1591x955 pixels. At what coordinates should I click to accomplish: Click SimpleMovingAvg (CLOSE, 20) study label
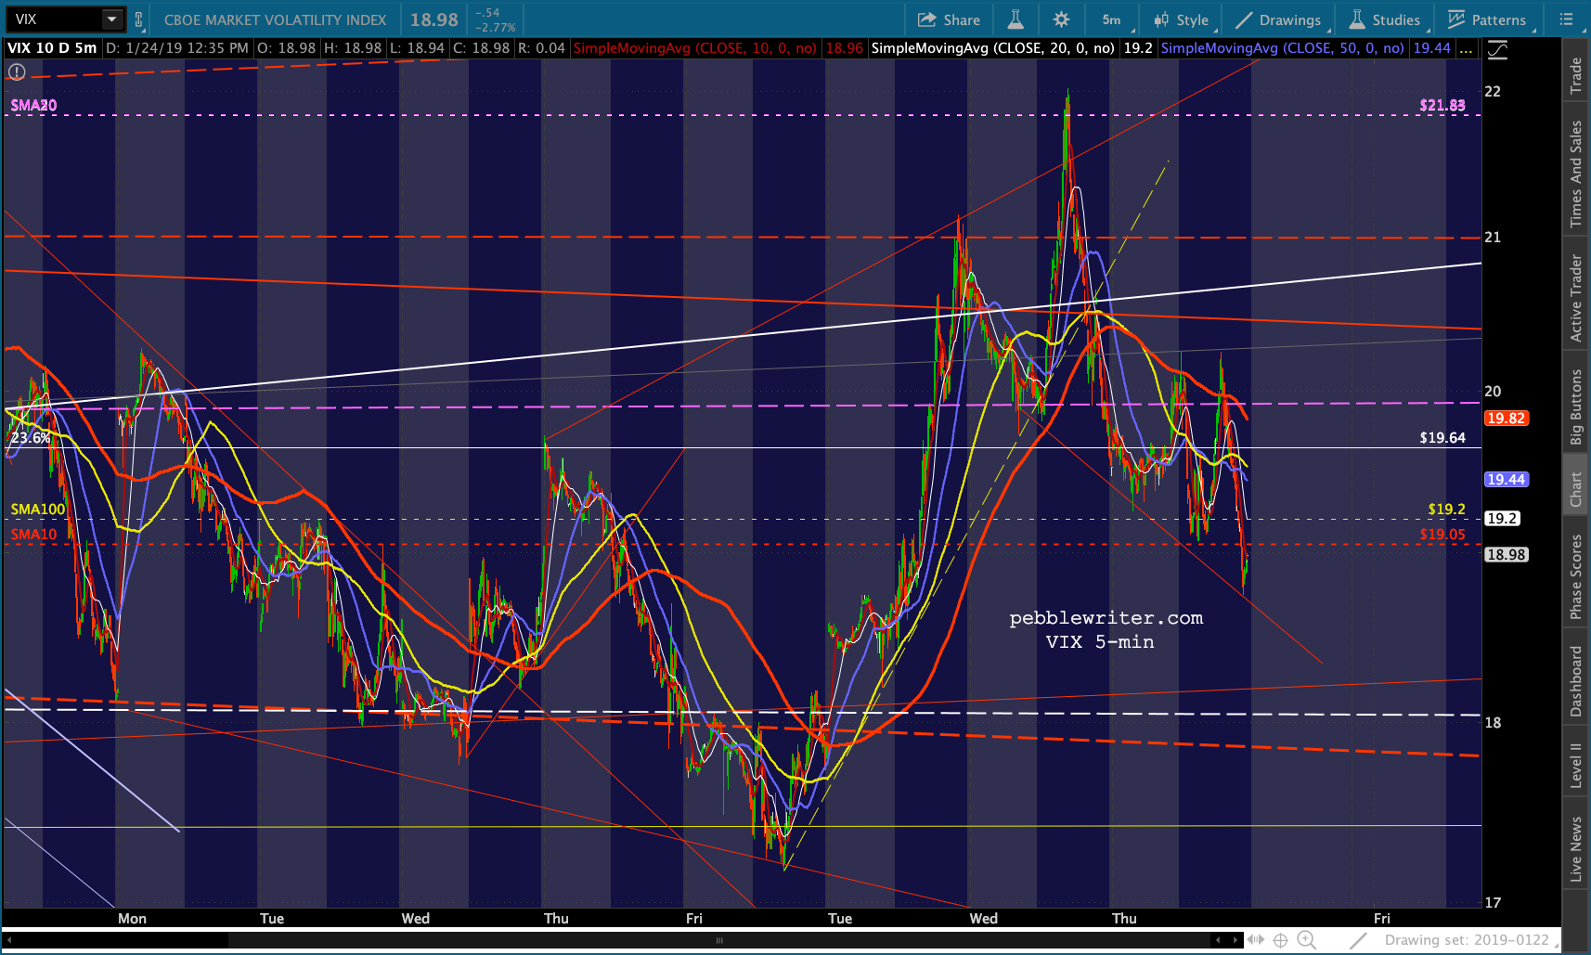[992, 48]
